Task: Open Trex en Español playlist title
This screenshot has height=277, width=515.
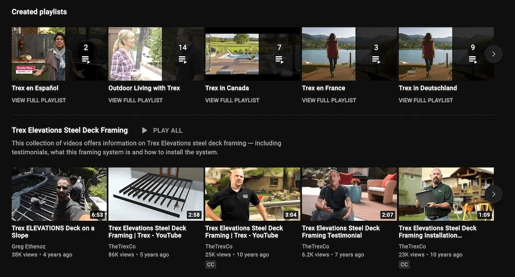Action: pyautogui.click(x=35, y=88)
